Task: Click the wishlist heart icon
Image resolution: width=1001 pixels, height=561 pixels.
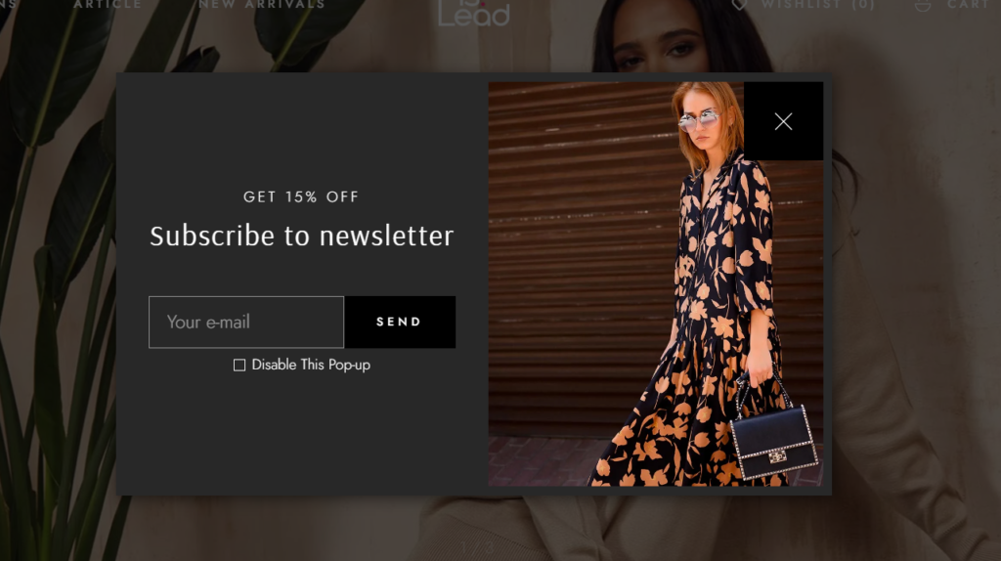Action: coord(739,5)
